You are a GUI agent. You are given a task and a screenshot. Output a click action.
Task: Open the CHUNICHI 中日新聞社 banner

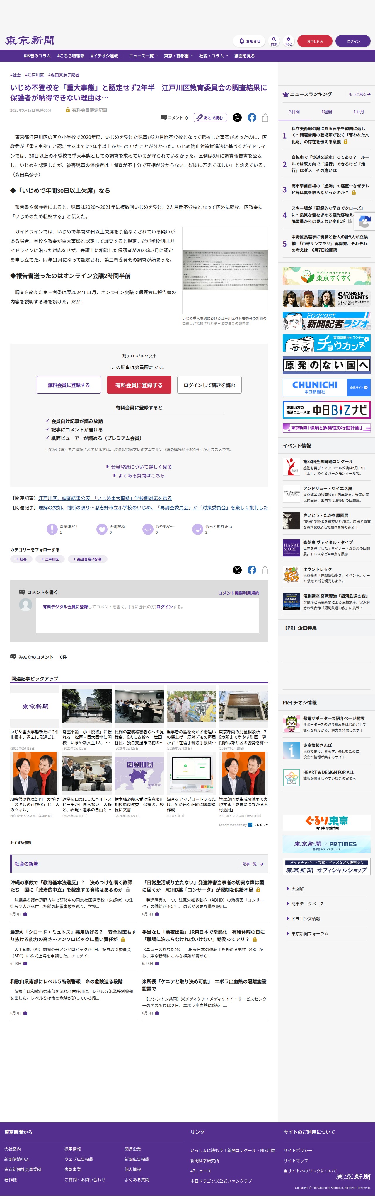[x=327, y=388]
